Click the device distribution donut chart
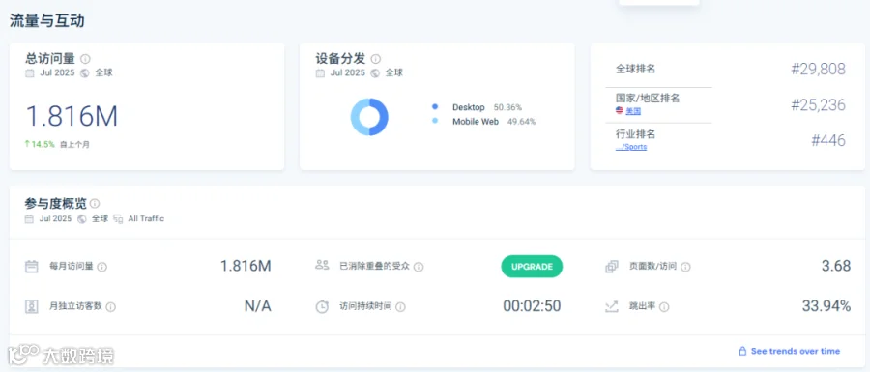The height and width of the screenshot is (372, 870). coord(369,117)
